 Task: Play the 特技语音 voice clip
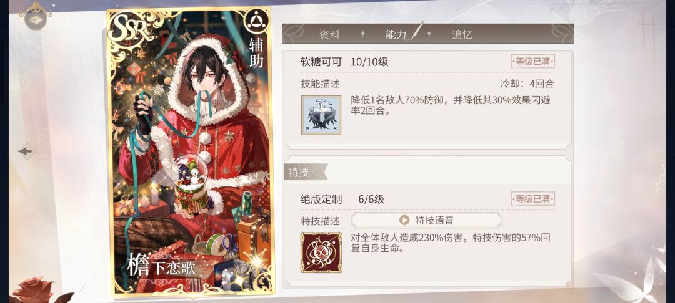(426, 220)
